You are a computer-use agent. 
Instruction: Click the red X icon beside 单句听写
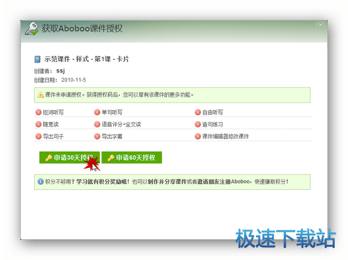97,112
